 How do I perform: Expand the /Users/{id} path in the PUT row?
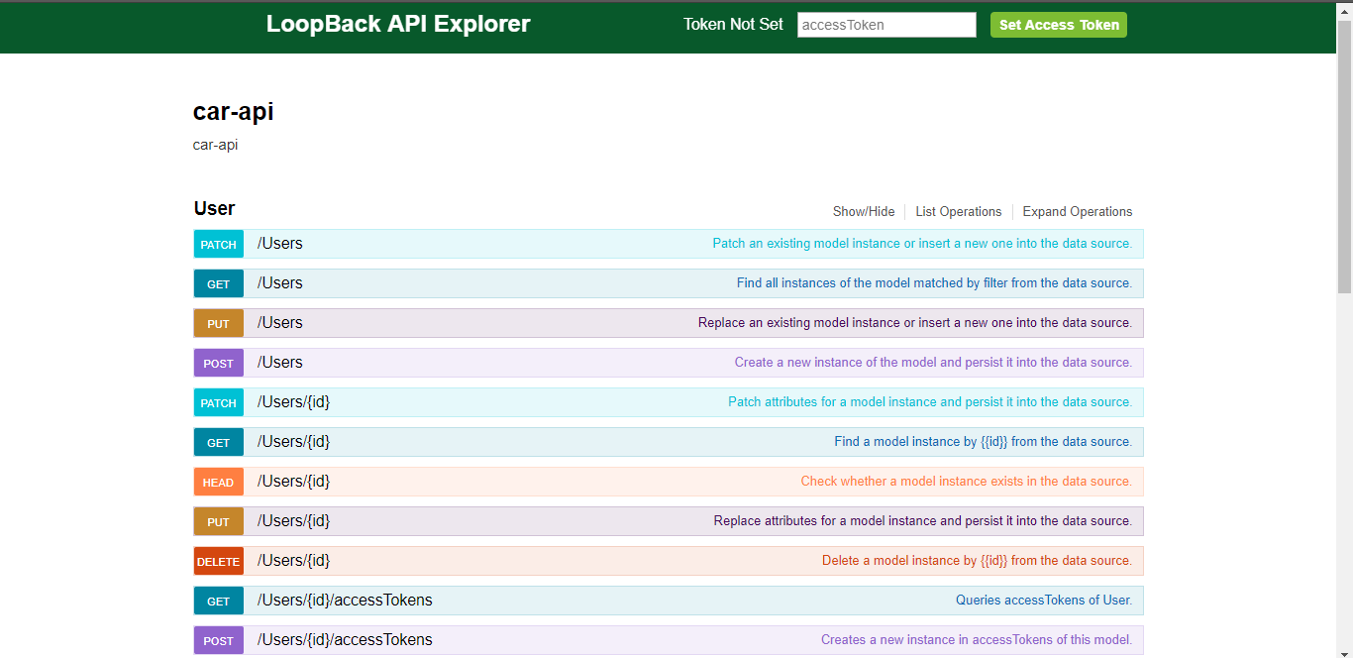pos(294,521)
